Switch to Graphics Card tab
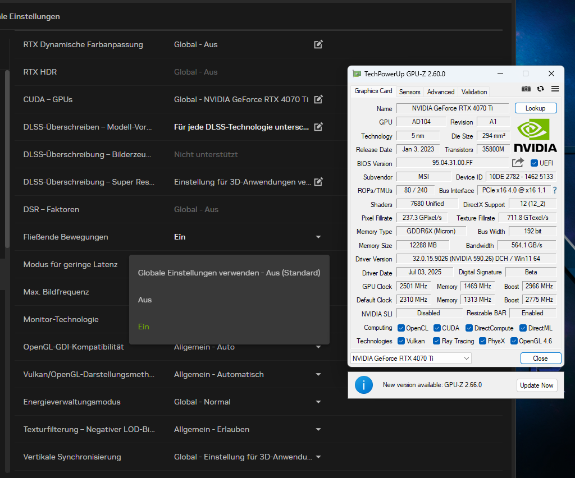The image size is (575, 478). pos(373,91)
